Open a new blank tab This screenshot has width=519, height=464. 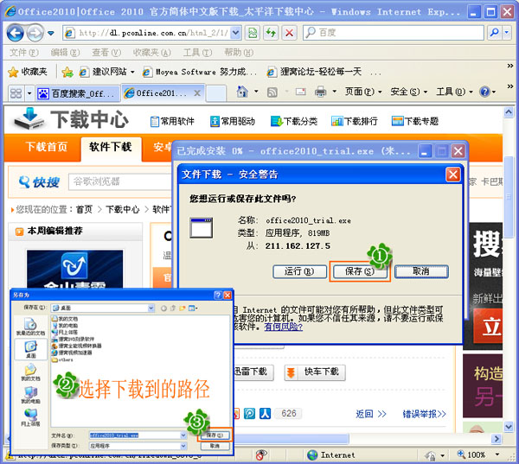click(x=215, y=93)
